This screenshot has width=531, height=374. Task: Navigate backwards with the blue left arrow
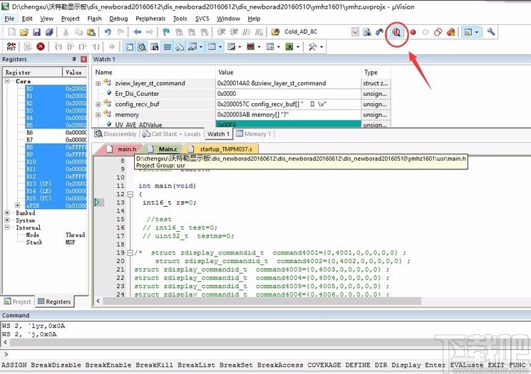pos(137,32)
